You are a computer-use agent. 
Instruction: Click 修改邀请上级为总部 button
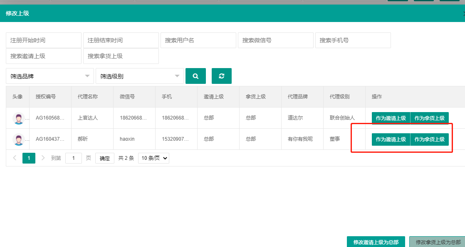coord(376,242)
